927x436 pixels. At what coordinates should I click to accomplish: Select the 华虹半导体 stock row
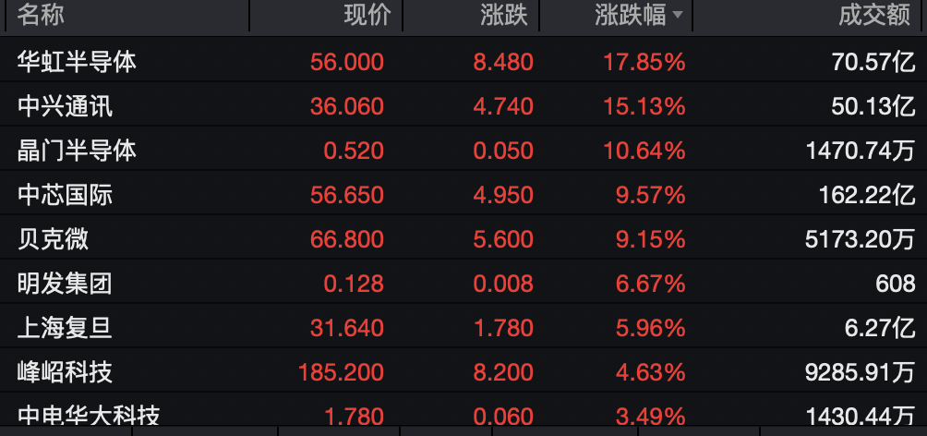tap(78, 62)
